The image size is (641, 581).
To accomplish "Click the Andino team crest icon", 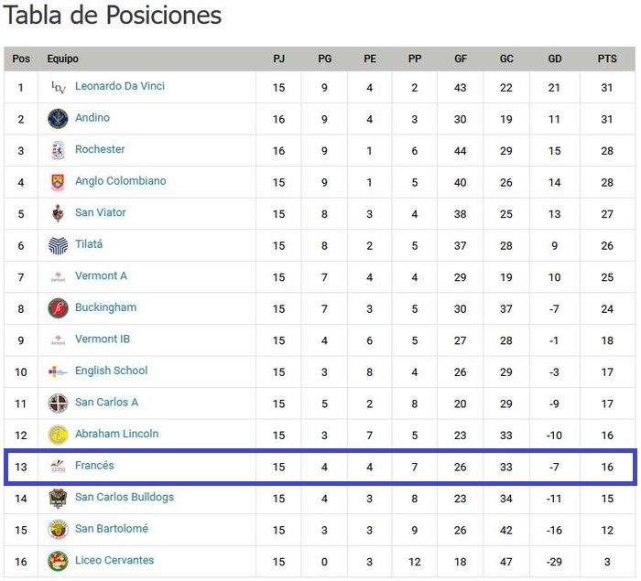I will [x=58, y=118].
